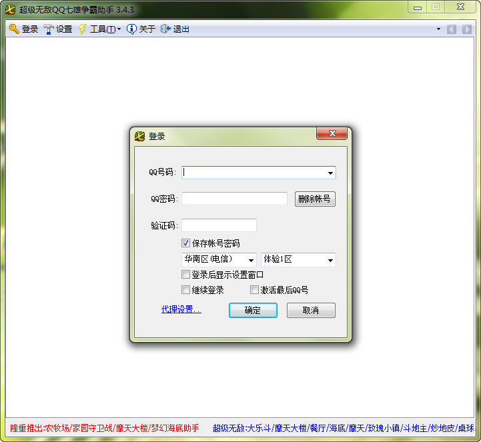
Task: Click the 取消 button
Action: [x=311, y=310]
